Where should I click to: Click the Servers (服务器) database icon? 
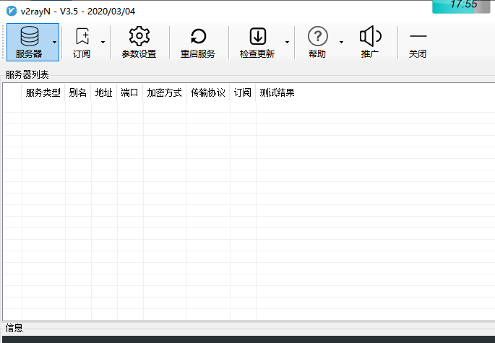(x=29, y=37)
